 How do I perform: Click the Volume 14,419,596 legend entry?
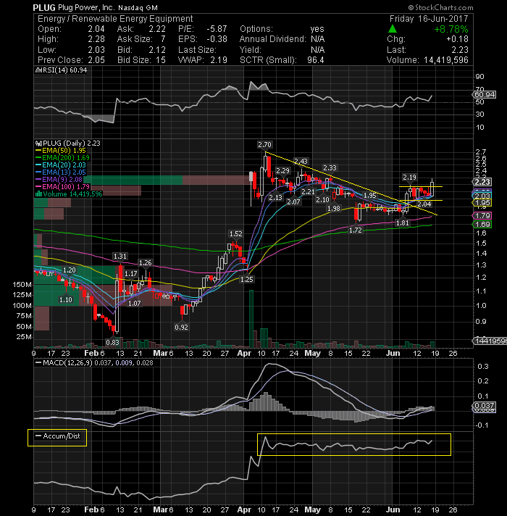tap(69, 193)
